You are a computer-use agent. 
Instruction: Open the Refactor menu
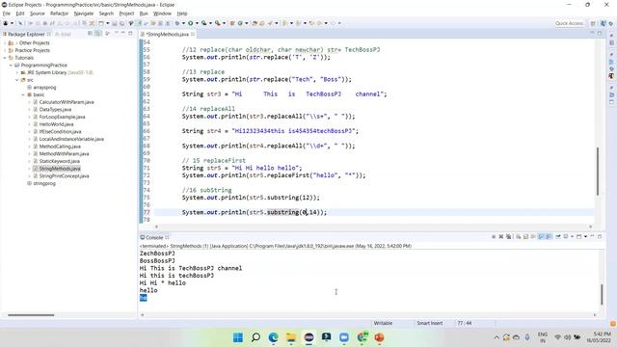click(x=60, y=13)
